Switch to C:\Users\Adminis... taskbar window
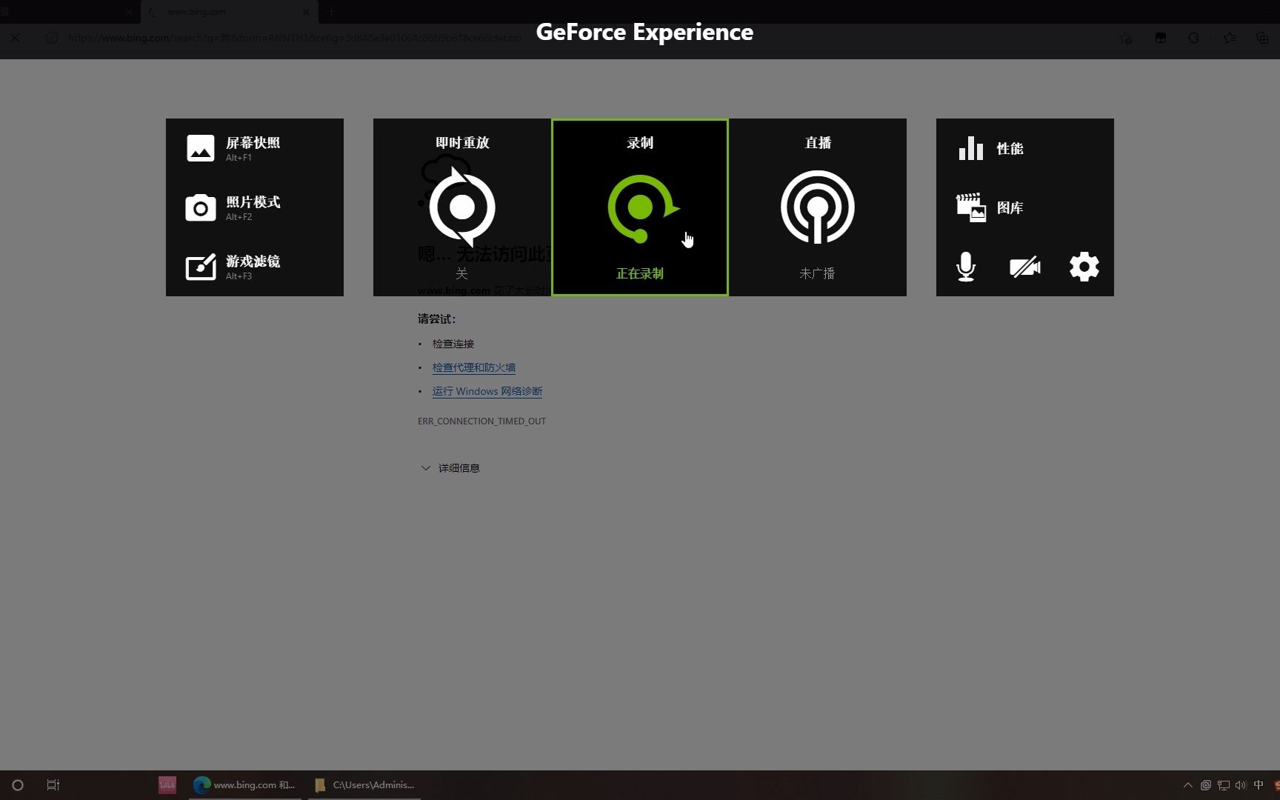The height and width of the screenshot is (800, 1280). point(364,785)
